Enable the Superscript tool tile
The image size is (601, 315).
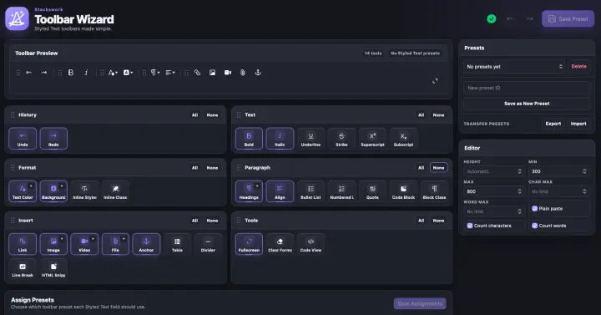372,139
